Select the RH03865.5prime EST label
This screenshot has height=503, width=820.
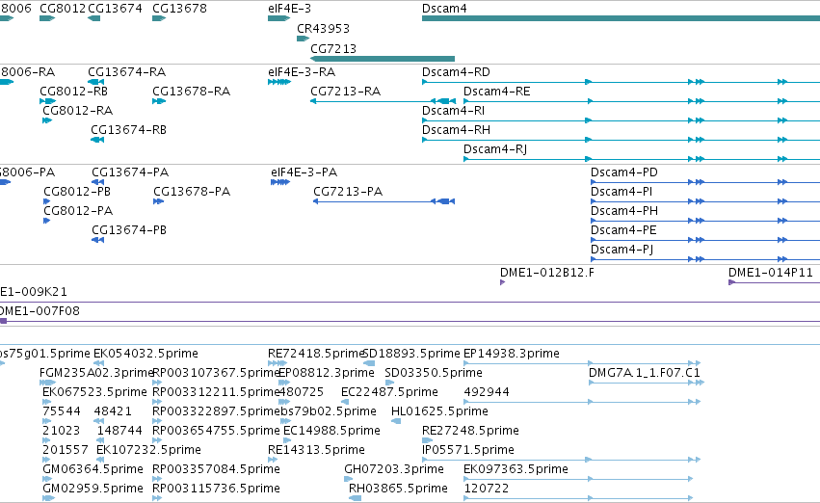(x=398, y=490)
